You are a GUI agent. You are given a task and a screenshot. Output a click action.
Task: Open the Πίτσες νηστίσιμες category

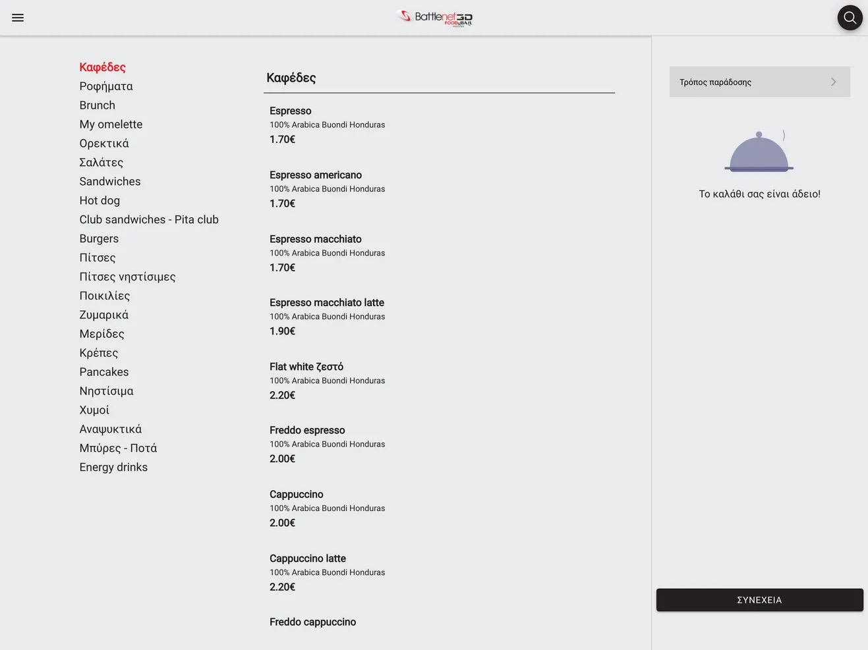(x=127, y=277)
